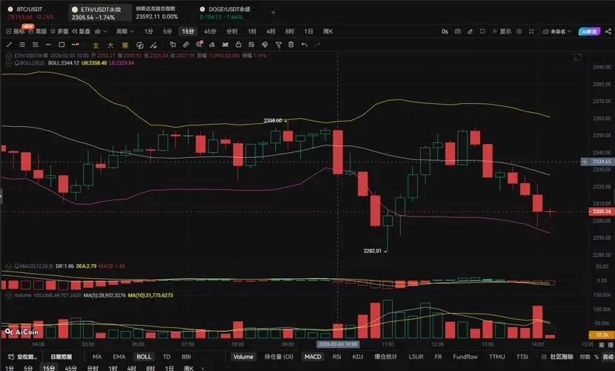This screenshot has height=371, width=615.
Task: Open the more drawing tools ellipsis
Action: [76, 45]
